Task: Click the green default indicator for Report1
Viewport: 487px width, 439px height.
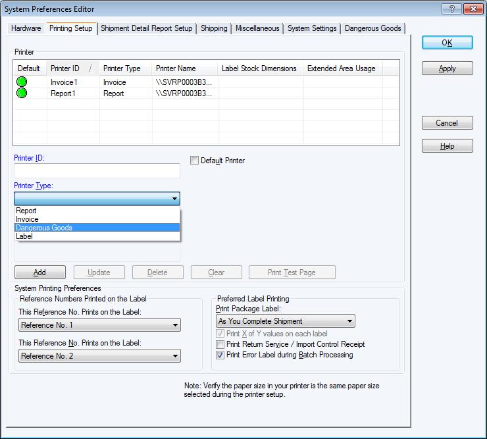Action: [x=22, y=93]
